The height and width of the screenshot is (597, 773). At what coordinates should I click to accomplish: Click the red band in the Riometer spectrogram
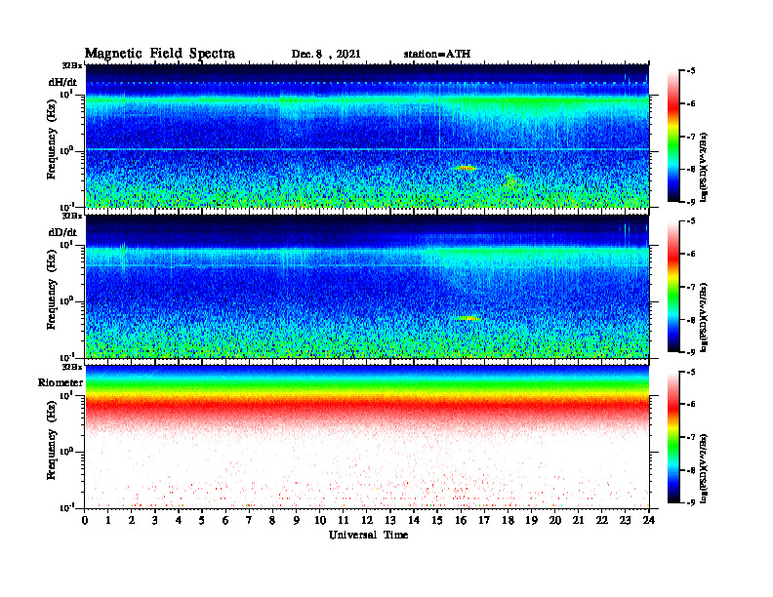pos(367,407)
